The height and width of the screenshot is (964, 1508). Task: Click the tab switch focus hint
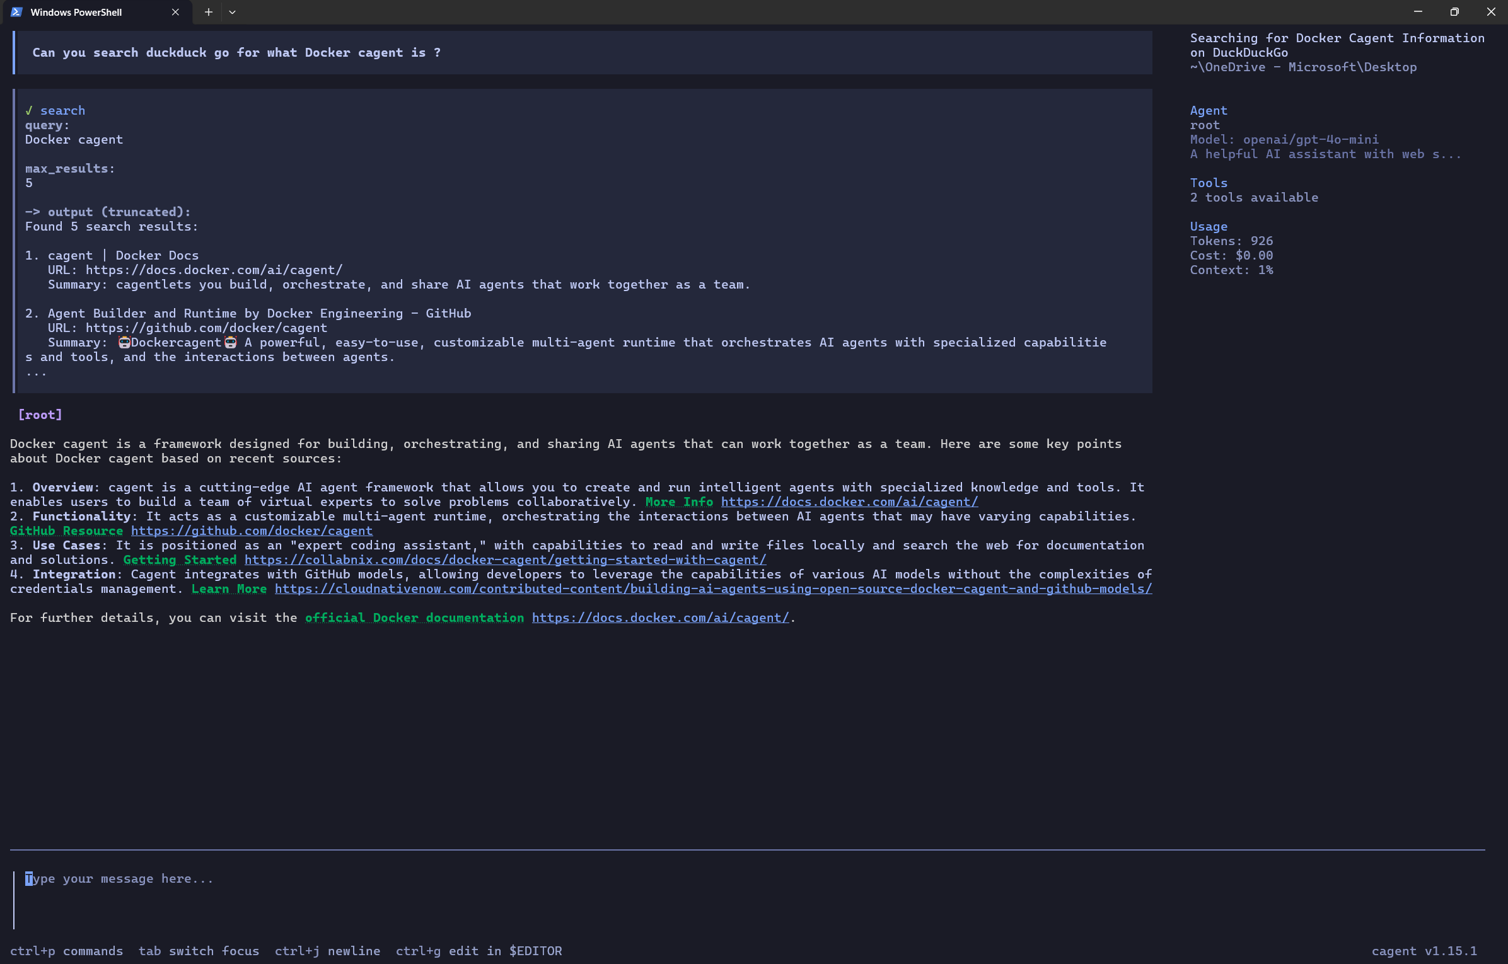point(199,951)
